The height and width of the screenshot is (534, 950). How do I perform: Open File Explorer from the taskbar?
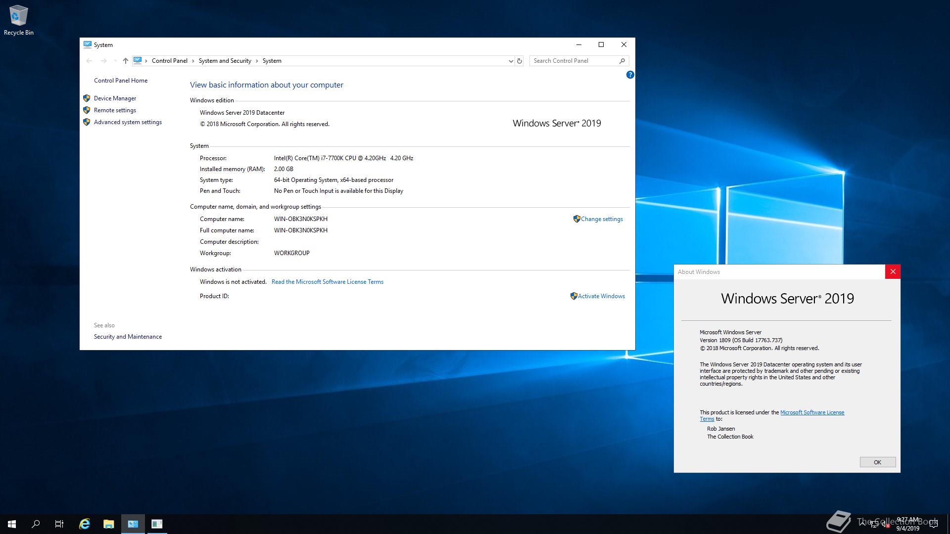click(109, 524)
